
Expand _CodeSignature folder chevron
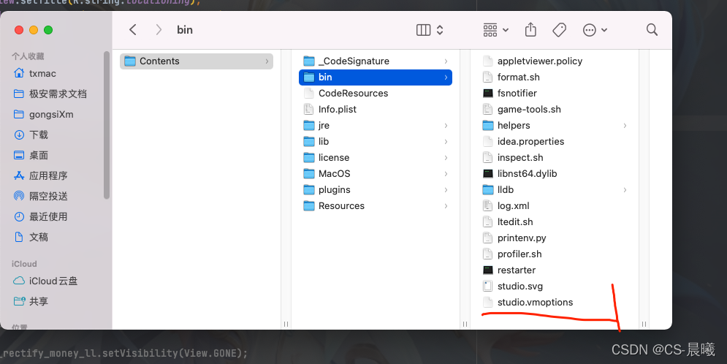[x=446, y=61]
